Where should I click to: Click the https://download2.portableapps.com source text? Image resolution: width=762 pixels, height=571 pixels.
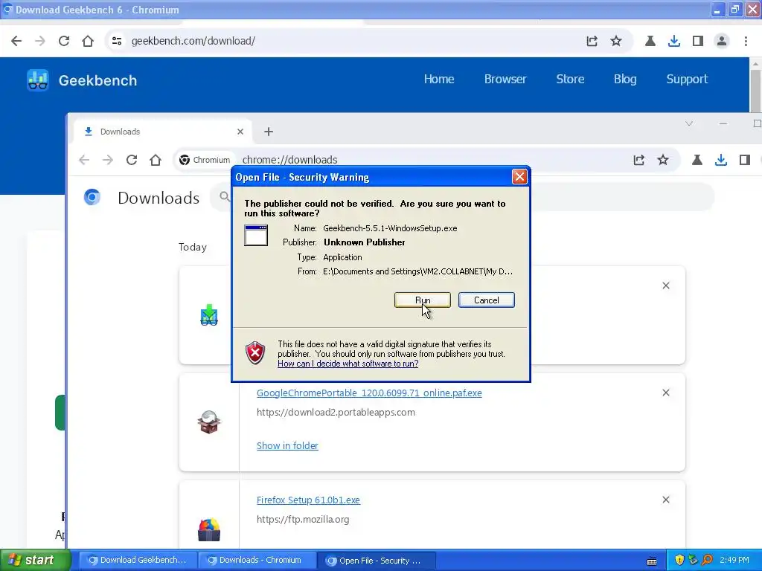tap(336, 412)
